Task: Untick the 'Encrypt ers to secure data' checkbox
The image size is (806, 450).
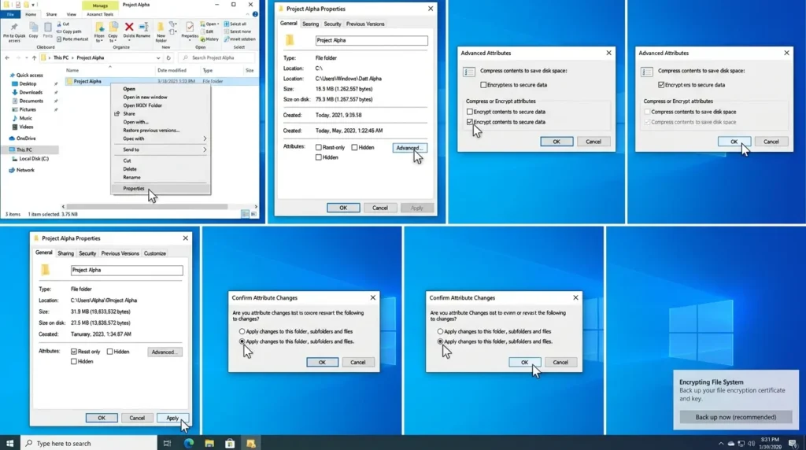Action: (x=661, y=85)
